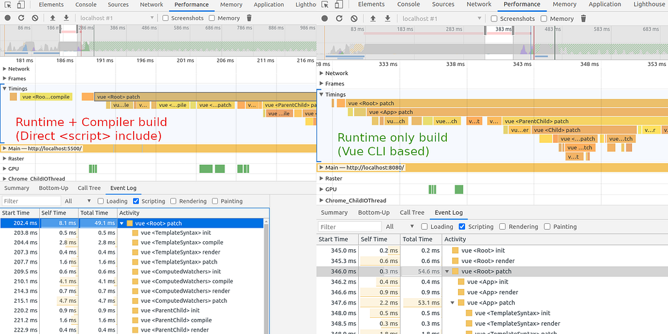Click trash Collect garbage icon in left panel
The width and height of the screenshot is (668, 334).
[x=249, y=18]
